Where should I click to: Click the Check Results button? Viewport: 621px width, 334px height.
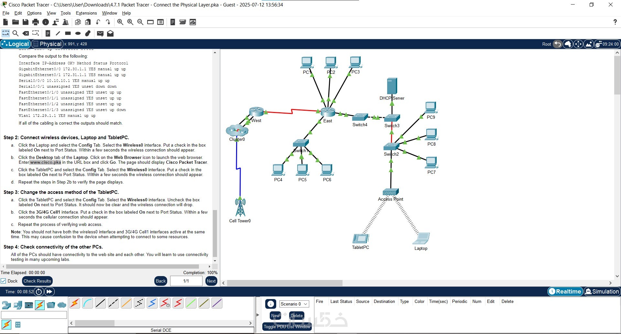37,281
